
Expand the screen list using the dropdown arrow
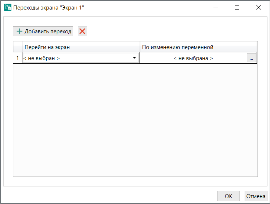pos(134,58)
